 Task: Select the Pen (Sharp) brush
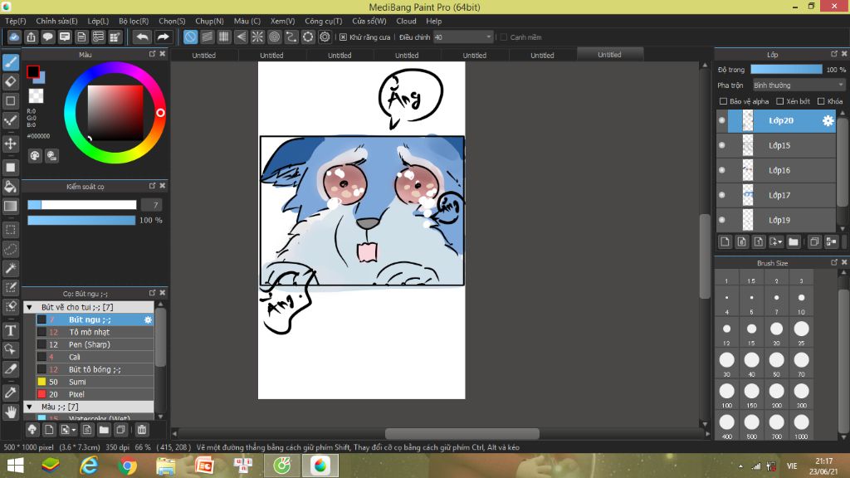click(x=95, y=344)
